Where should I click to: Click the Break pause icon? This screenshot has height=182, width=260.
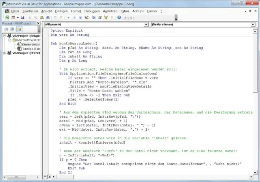tap(74, 18)
